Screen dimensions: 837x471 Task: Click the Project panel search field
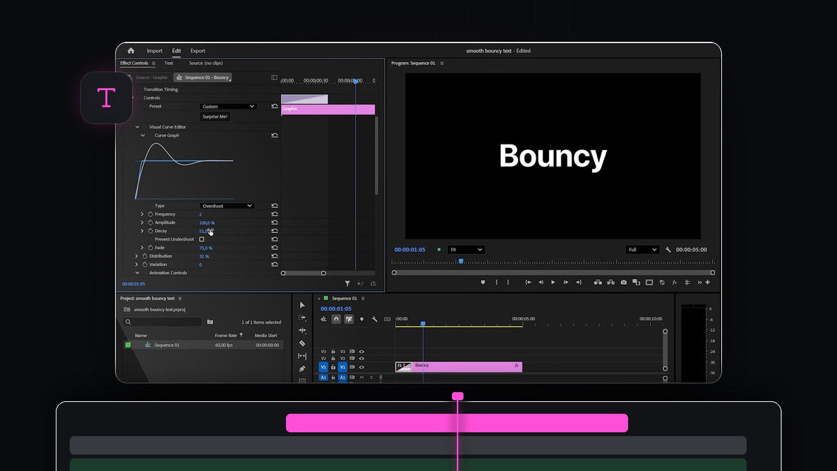(x=163, y=322)
